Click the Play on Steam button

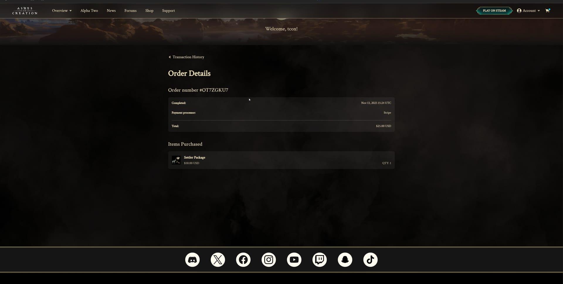(x=494, y=11)
